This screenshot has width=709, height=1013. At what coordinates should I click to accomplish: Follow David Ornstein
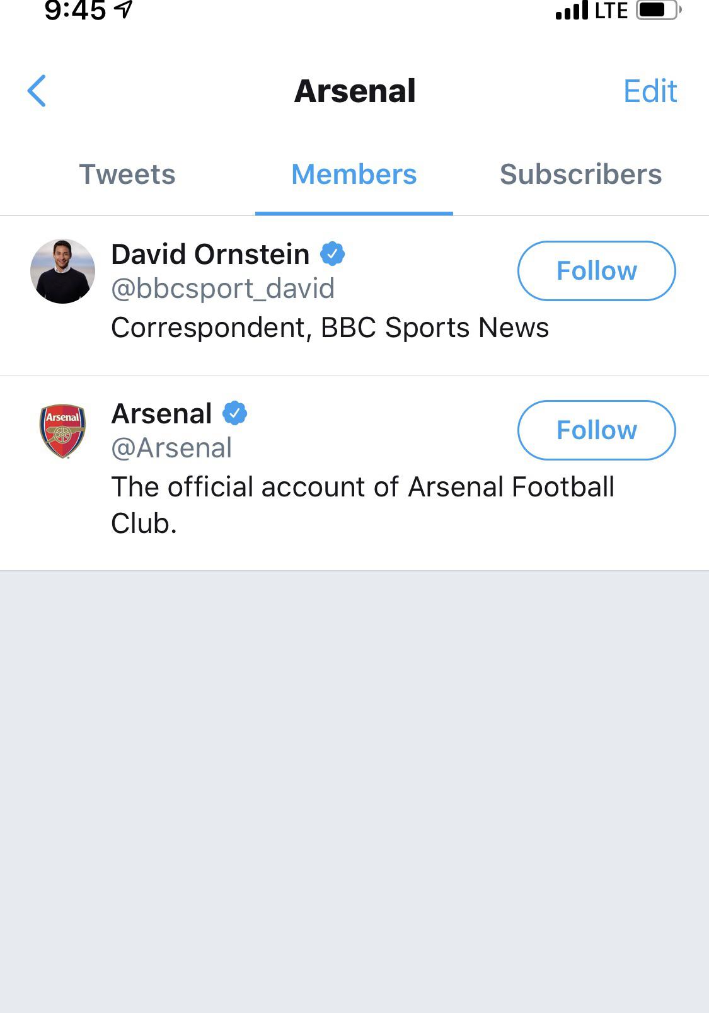click(596, 271)
